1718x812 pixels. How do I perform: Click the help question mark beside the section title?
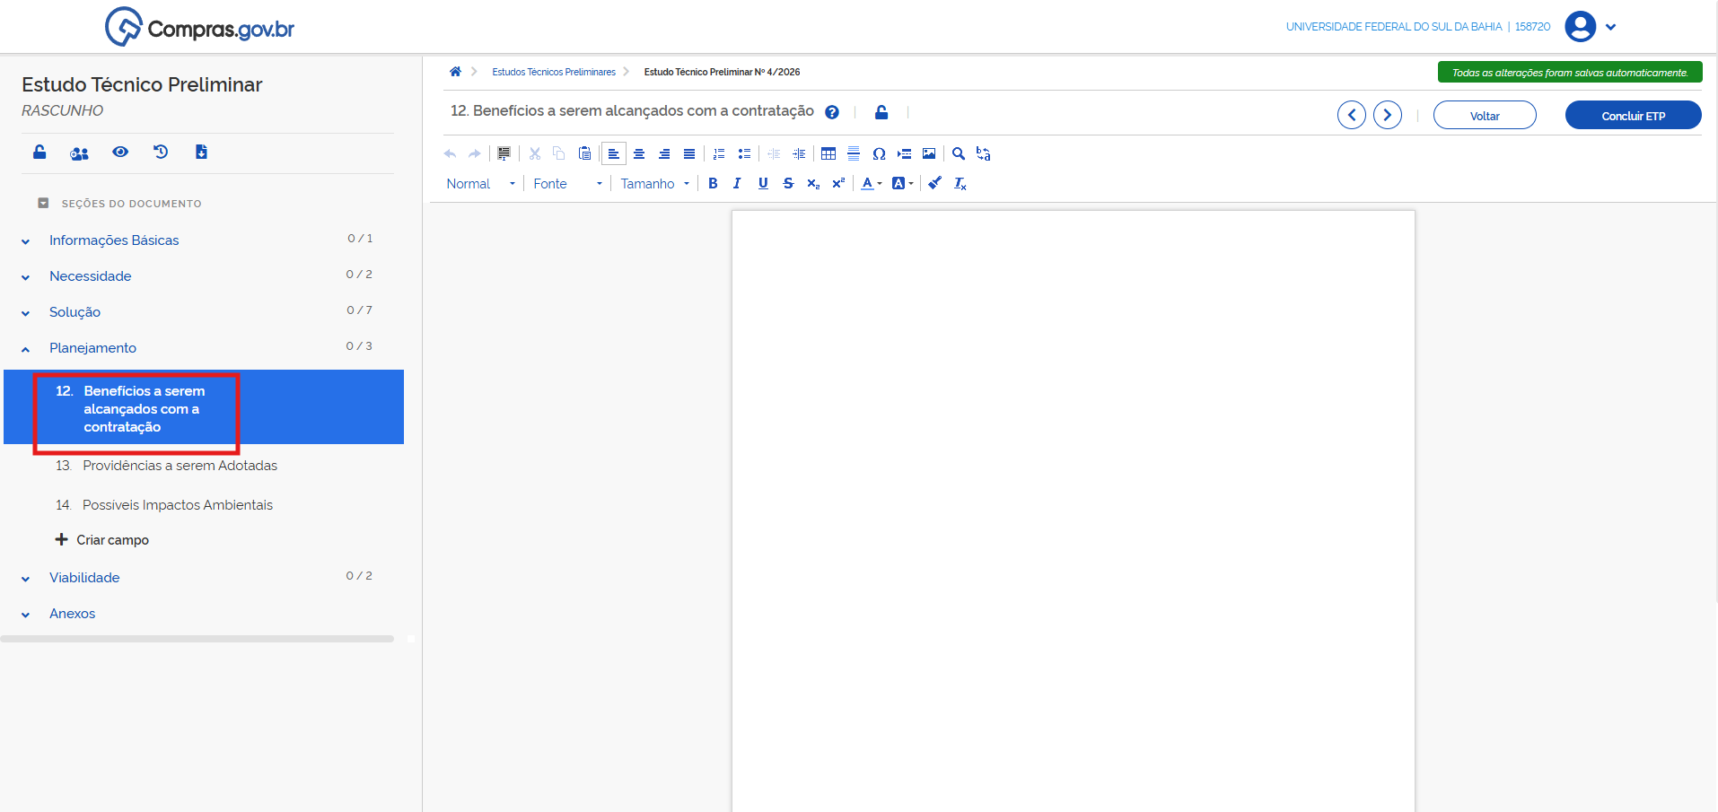pyautogui.click(x=832, y=112)
